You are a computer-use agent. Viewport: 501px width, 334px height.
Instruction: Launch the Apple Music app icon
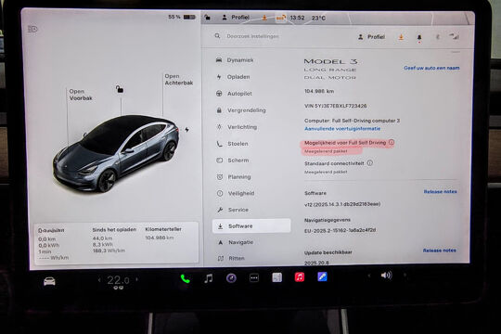300,277
